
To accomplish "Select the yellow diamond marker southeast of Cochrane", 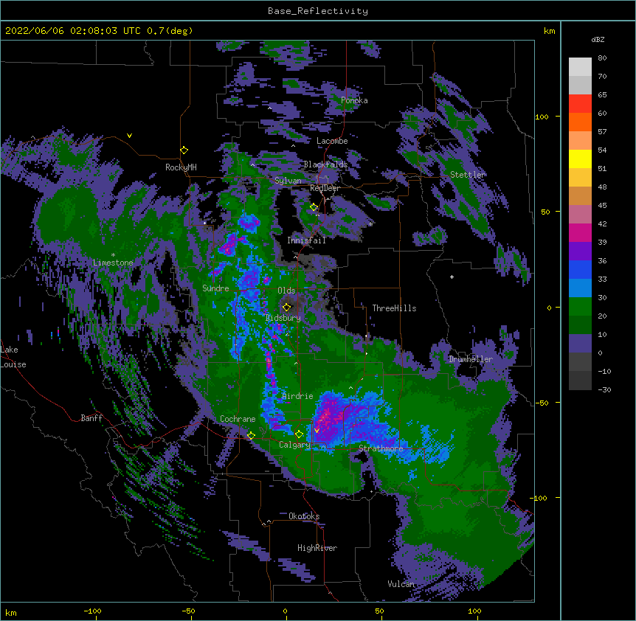I will [x=251, y=436].
